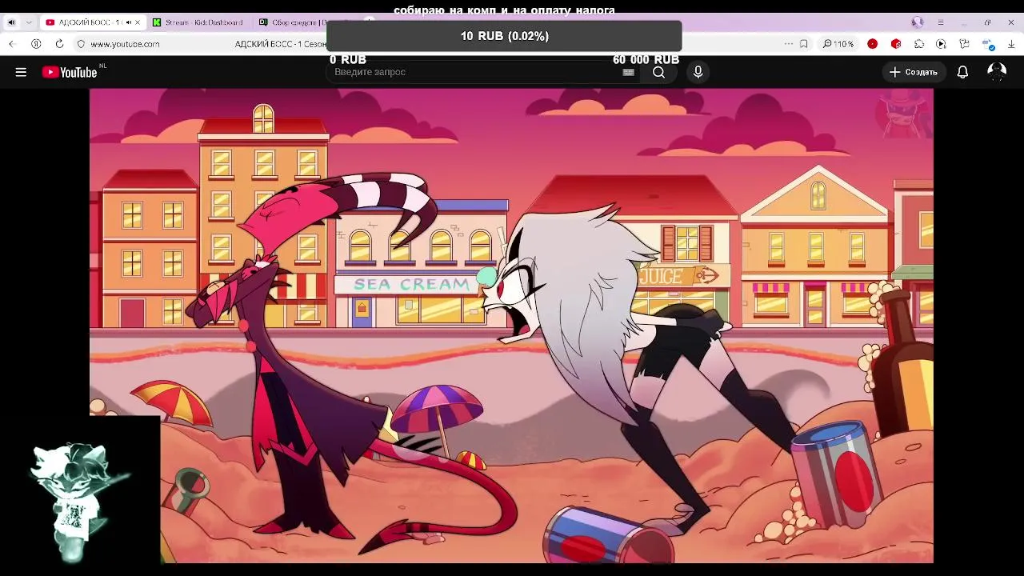Click the media play control icon in toolbar
1024x576 pixels.
(942, 44)
